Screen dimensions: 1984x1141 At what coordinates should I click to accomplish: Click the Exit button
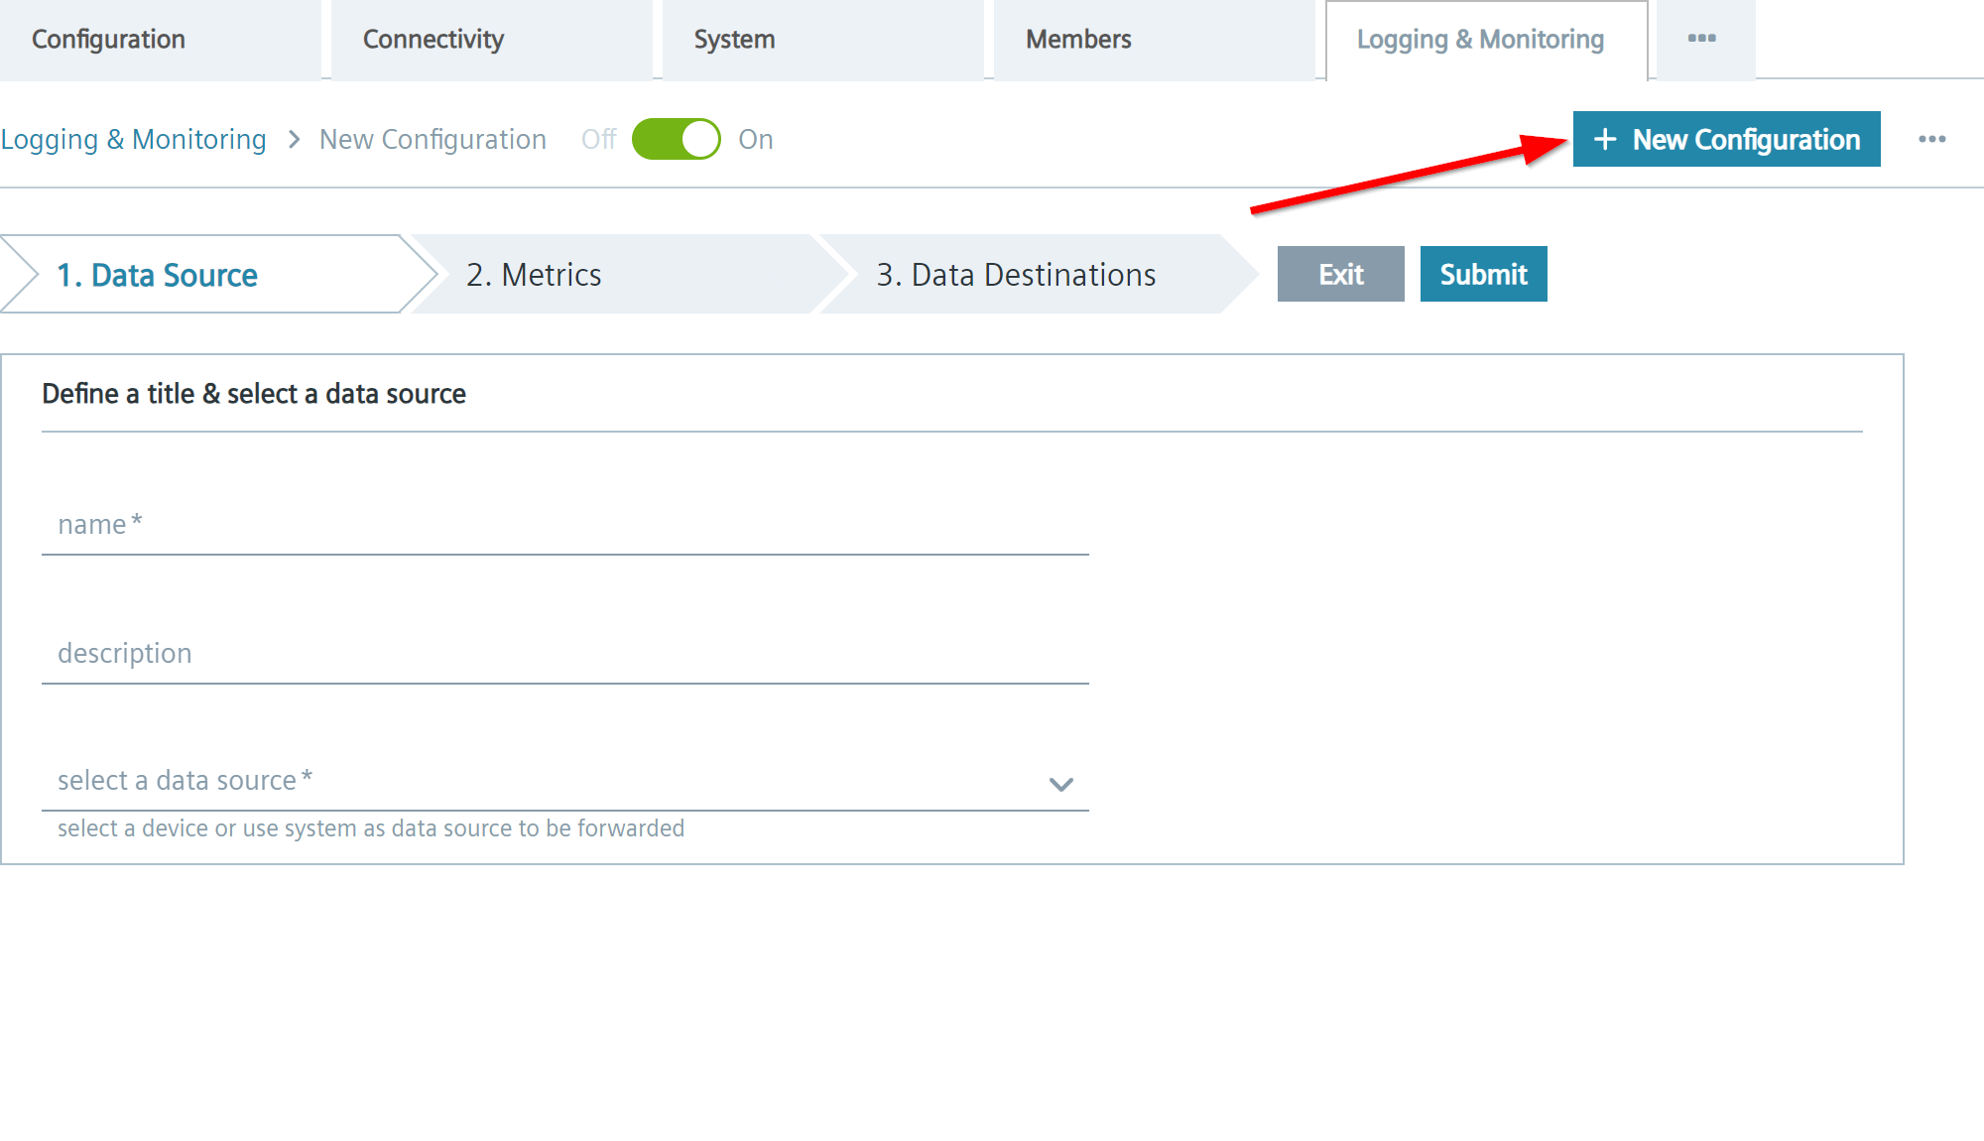point(1340,275)
